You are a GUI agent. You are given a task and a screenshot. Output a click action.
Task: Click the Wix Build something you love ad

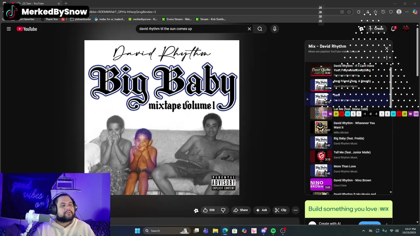point(348,209)
